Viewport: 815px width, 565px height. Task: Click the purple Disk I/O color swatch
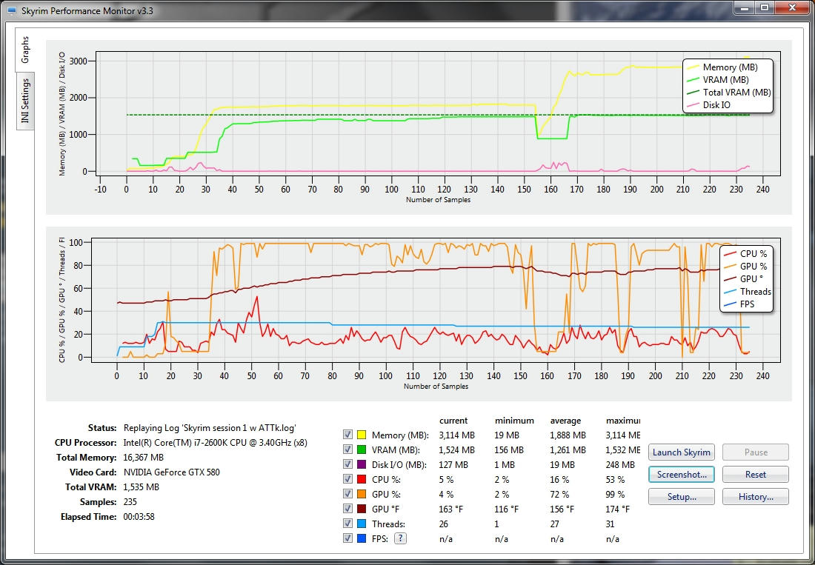point(362,465)
